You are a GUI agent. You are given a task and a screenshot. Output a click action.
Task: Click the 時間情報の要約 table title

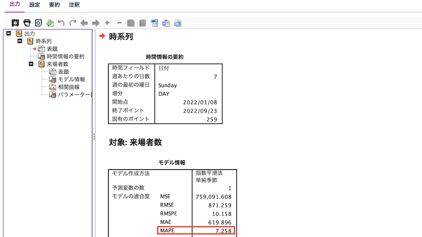point(165,57)
